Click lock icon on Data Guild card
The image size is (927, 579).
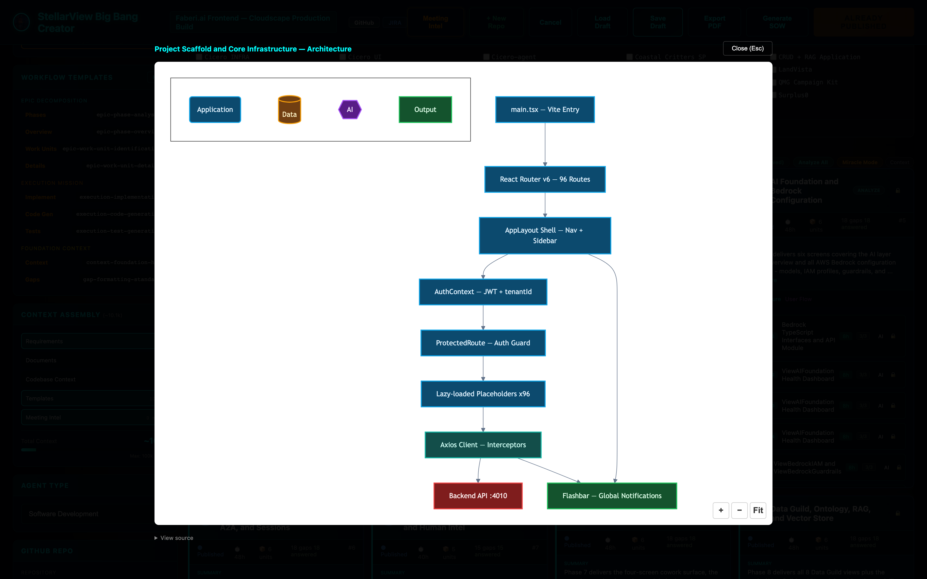(x=897, y=513)
